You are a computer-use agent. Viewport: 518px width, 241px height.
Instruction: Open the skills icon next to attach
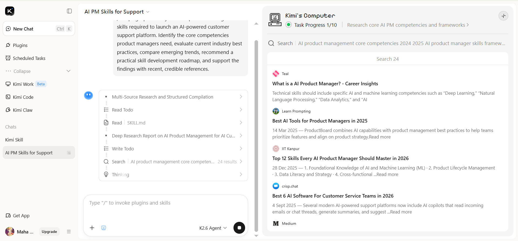[x=104, y=228]
